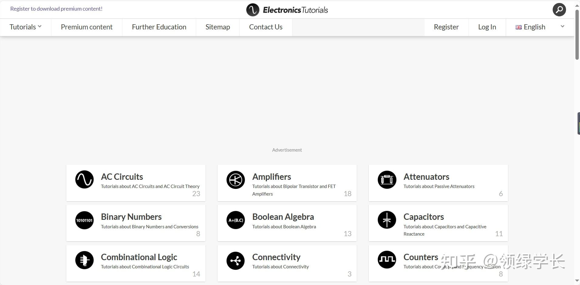Click the Log In link

[487, 27]
